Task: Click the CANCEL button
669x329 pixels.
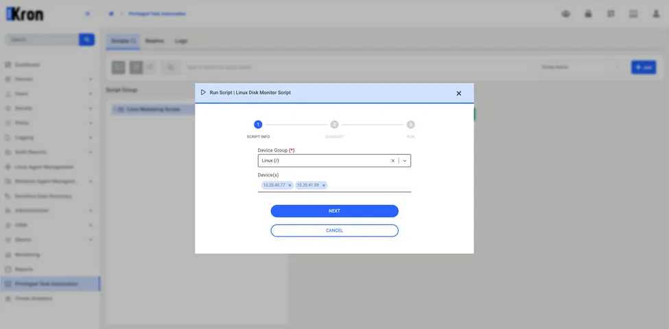Action: (335, 230)
